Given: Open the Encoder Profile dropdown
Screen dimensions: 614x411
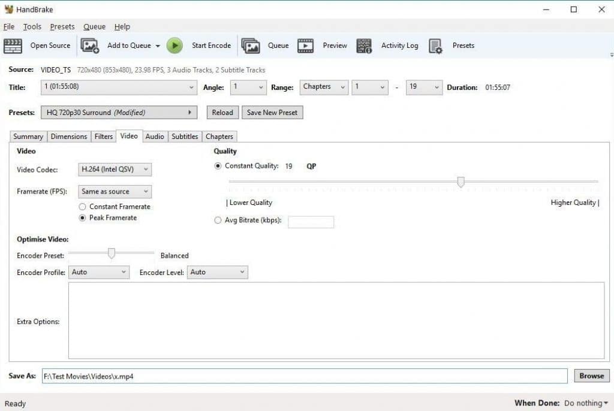Looking at the screenshot, I should (x=99, y=273).
